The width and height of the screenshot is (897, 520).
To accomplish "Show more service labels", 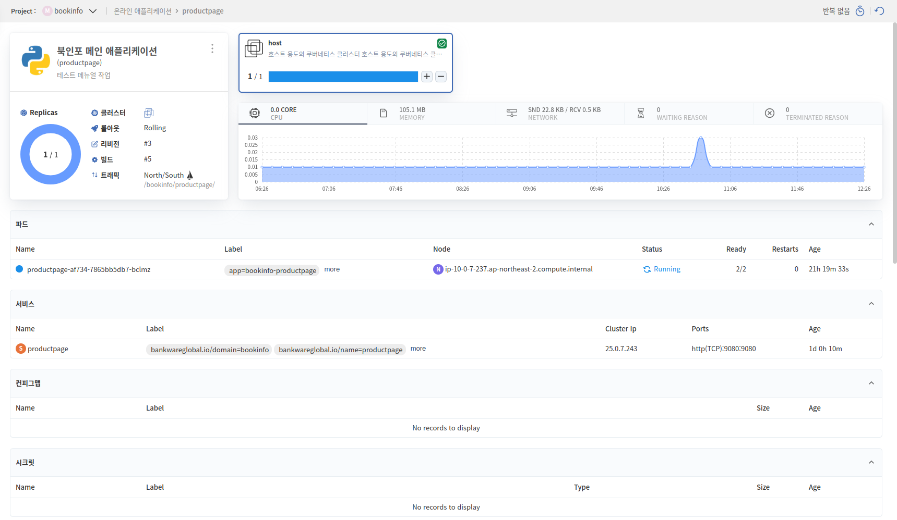I will (418, 349).
